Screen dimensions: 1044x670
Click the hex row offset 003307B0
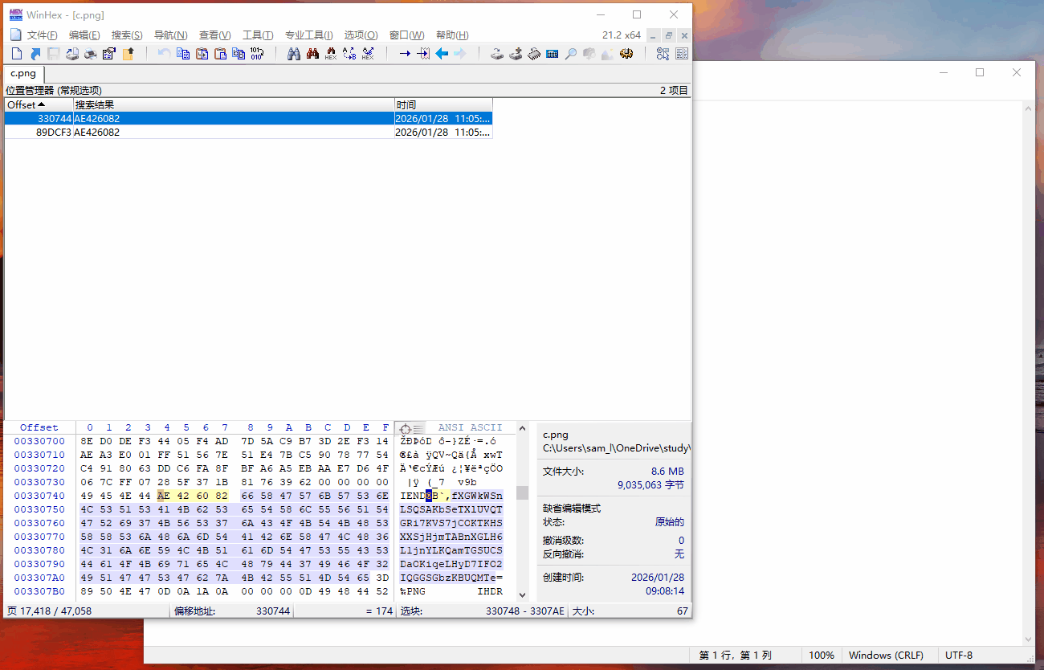tap(39, 591)
